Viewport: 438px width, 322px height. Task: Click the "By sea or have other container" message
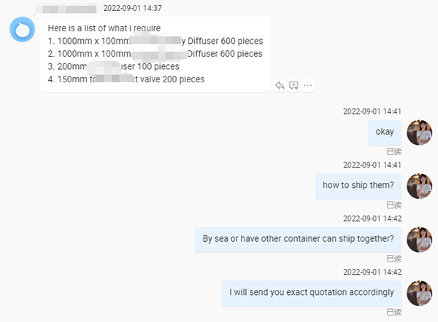coord(298,240)
